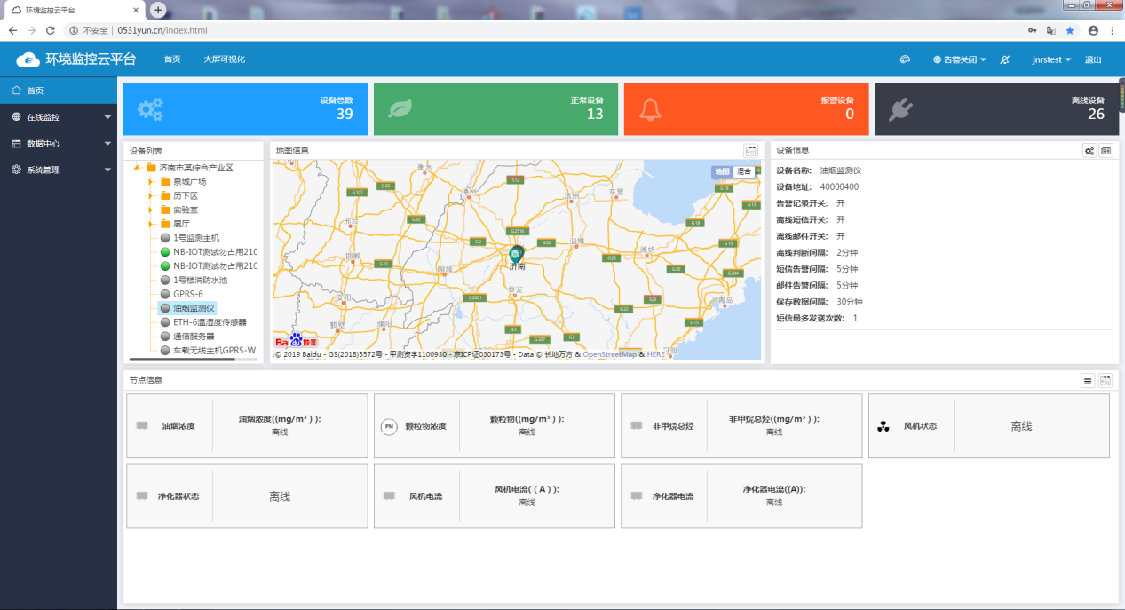Click the sensor icon beside 非甲烷总烃
1125x610 pixels.
[636, 426]
